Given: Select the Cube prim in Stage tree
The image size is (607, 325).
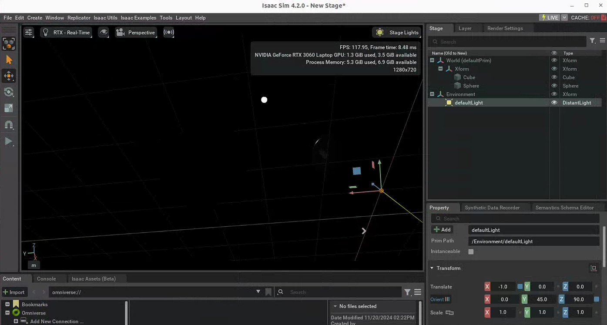Looking at the screenshot, I should pyautogui.click(x=469, y=77).
